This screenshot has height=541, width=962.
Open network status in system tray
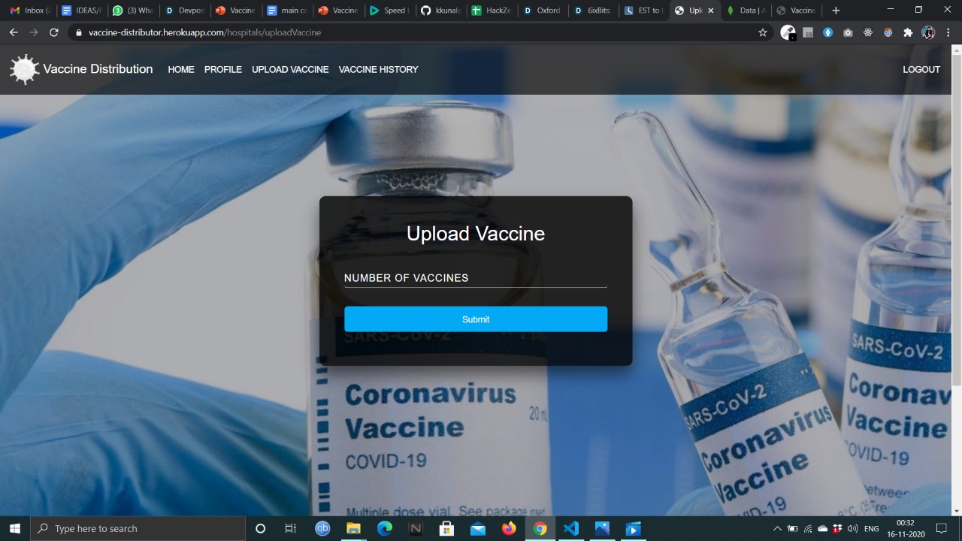coord(808,528)
